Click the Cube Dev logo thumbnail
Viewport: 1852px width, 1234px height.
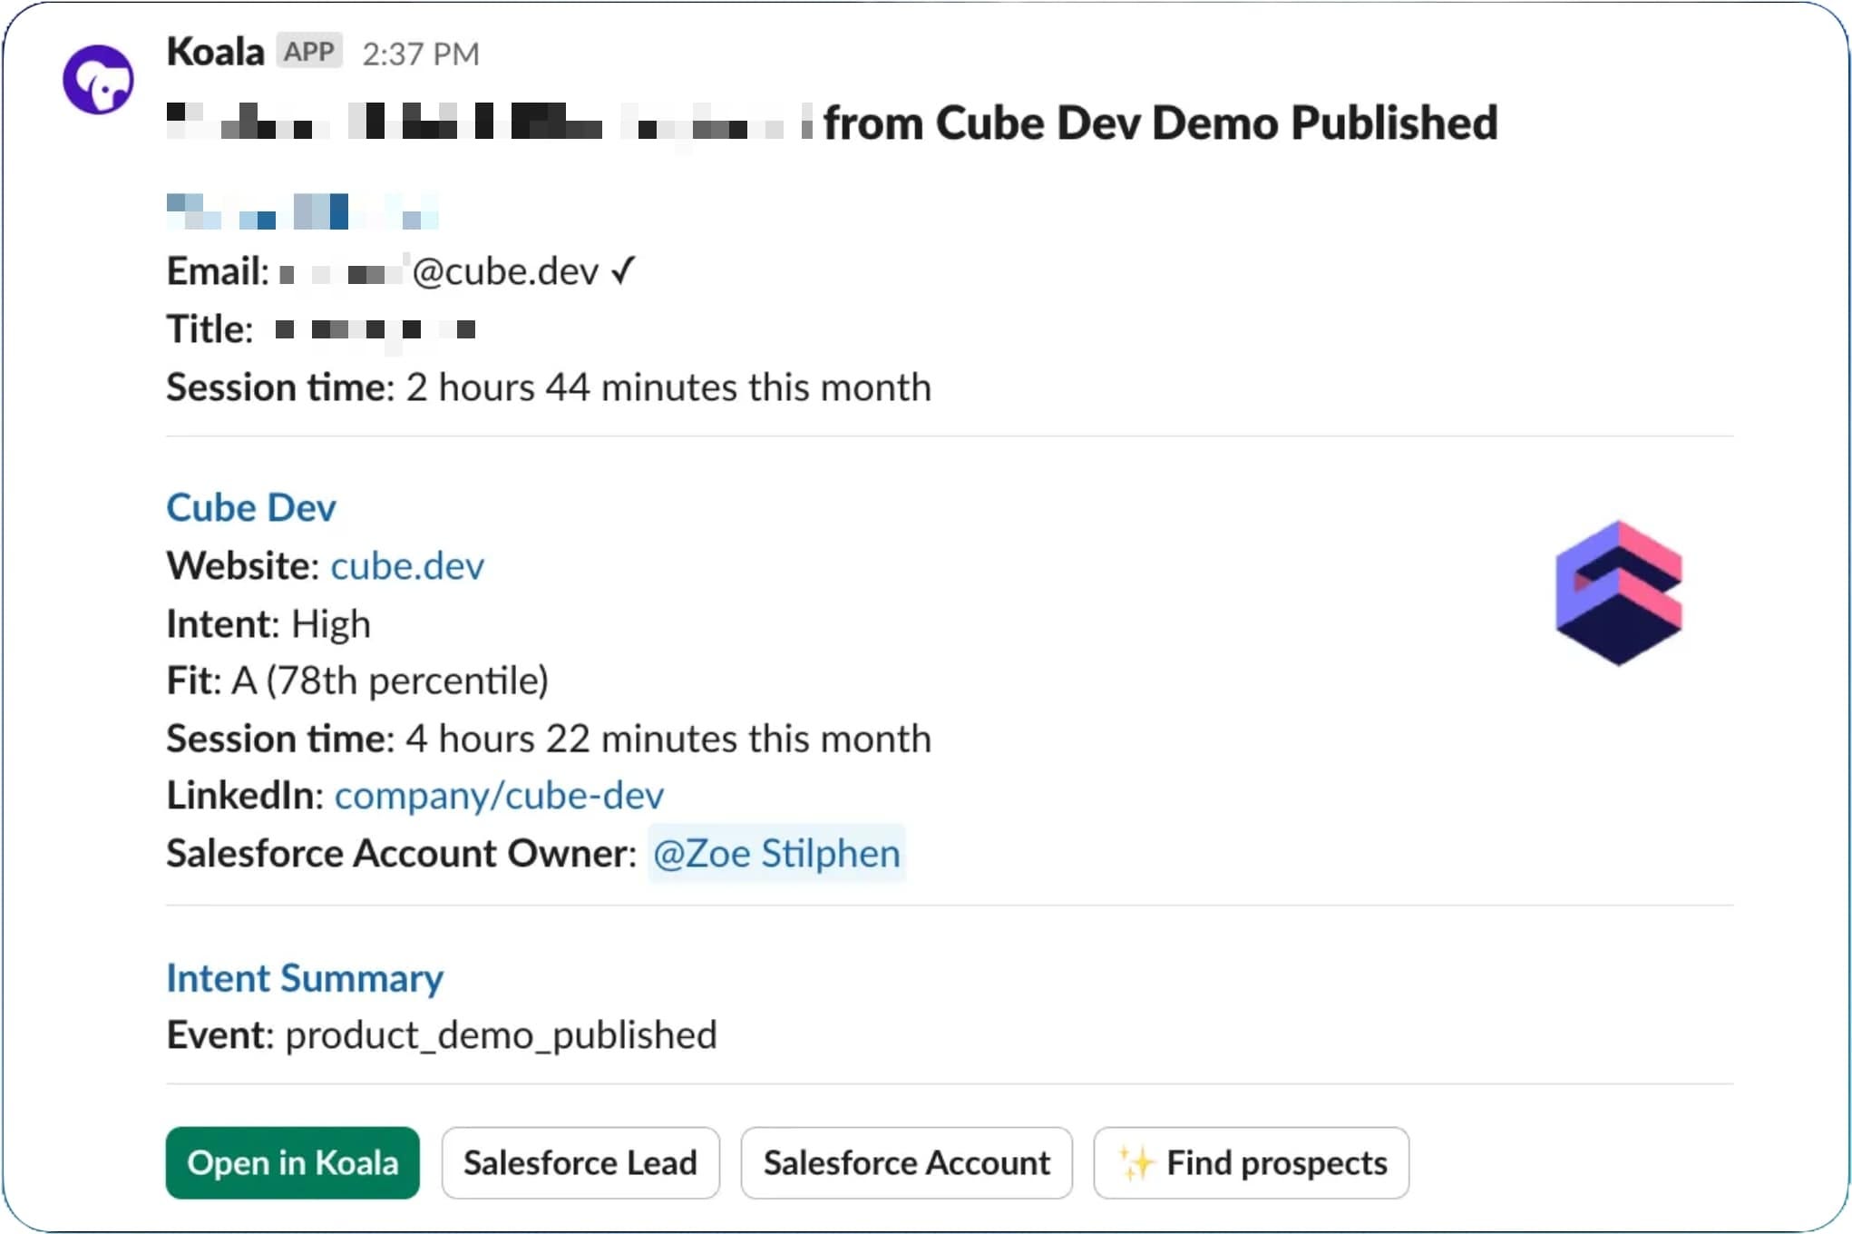(1619, 593)
